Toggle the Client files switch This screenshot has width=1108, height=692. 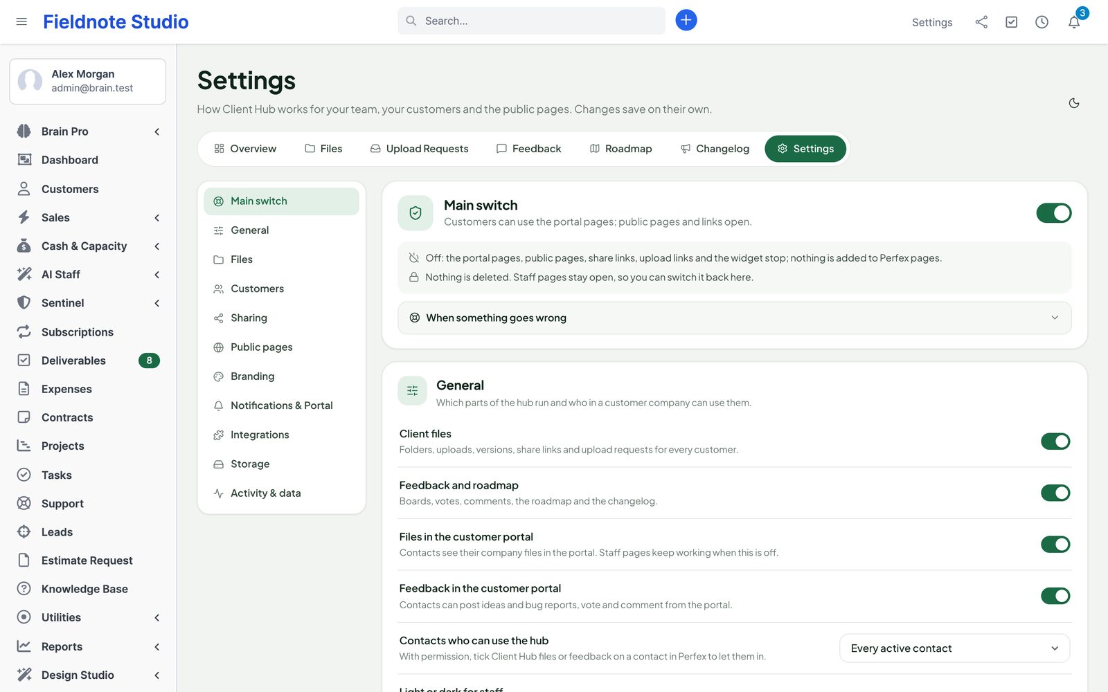1055,441
